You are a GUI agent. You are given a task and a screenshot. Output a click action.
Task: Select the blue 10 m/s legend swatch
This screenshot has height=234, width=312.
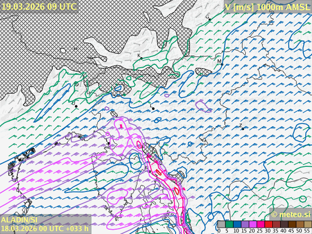tap(237, 224)
